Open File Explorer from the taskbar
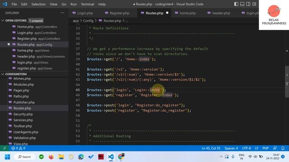The width and height of the screenshot is (289, 162). [61, 157]
